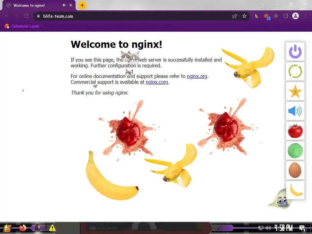This screenshot has width=312, height=234.
Task: Click the clock showing 4:58 PM
Action: click(x=284, y=228)
